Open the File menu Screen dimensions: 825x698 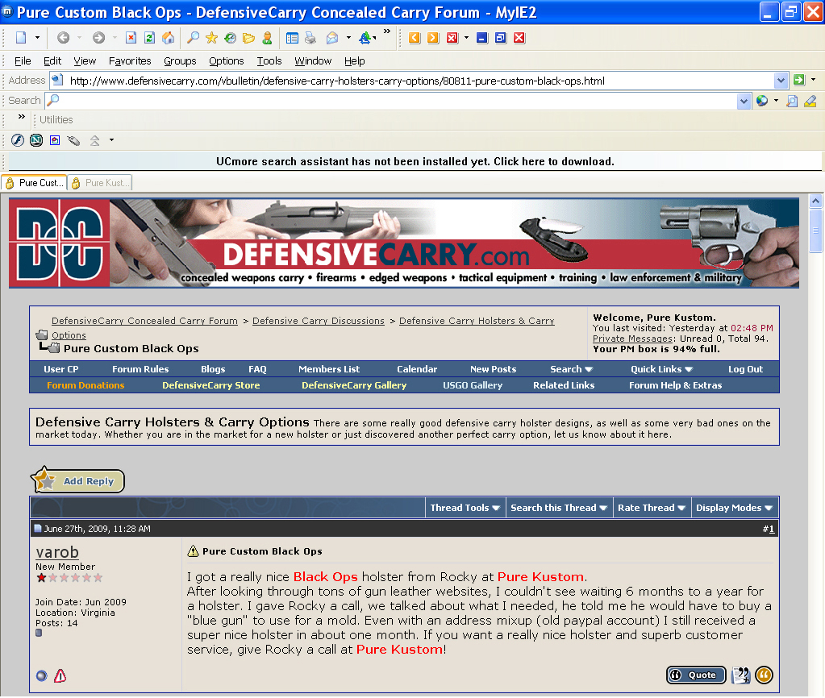pyautogui.click(x=23, y=61)
